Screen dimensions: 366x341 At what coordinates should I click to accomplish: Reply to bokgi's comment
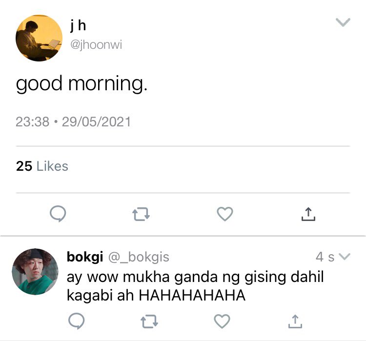[76, 321]
